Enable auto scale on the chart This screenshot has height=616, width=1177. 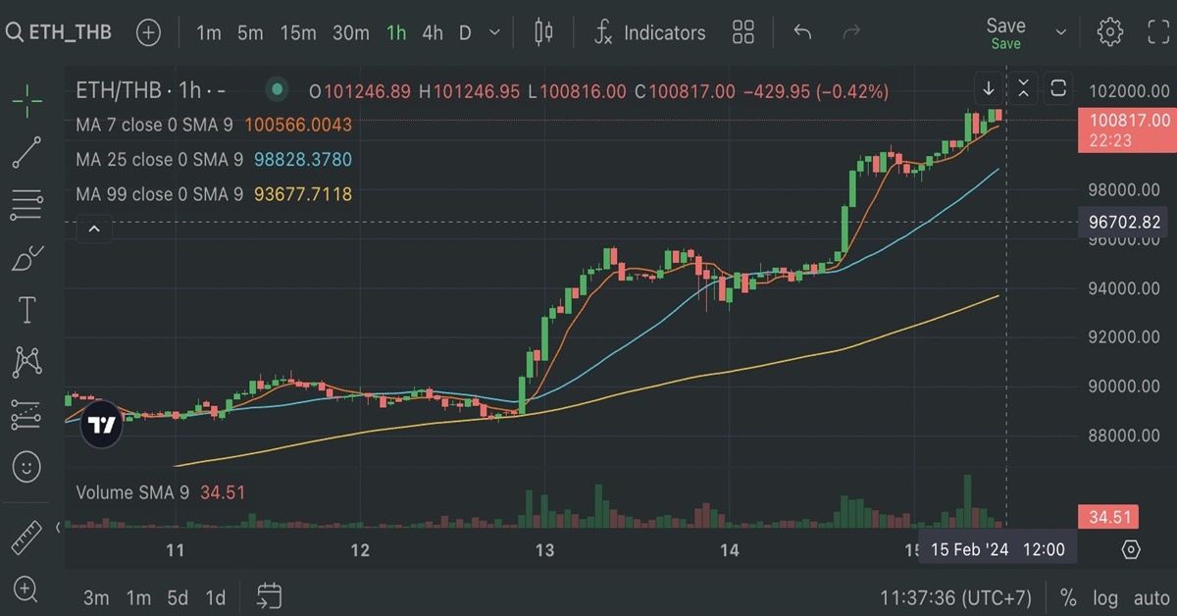coord(1151,597)
